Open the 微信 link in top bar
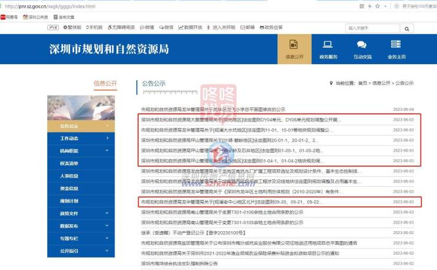 point(167,28)
